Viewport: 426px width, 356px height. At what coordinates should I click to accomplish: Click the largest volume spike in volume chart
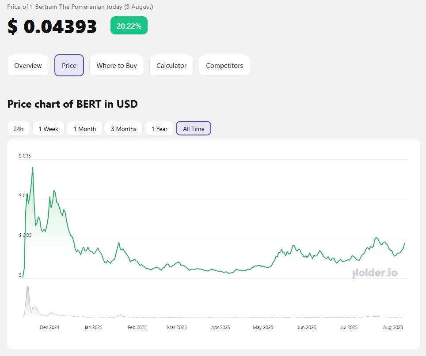point(27,286)
